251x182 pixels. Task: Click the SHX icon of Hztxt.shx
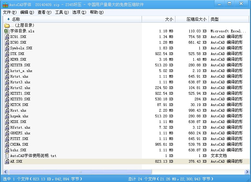tap(7, 76)
